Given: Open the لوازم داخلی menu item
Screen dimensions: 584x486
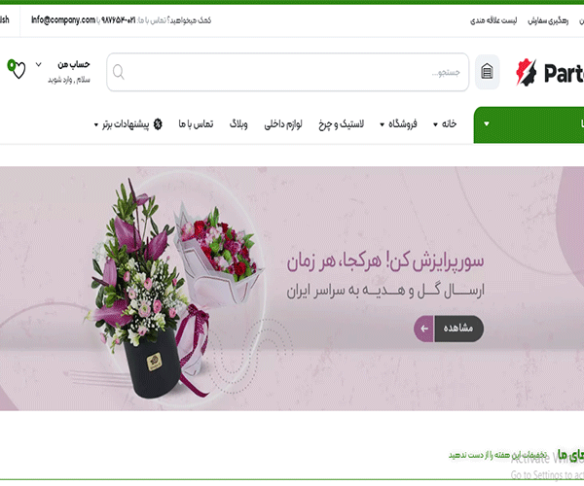Looking at the screenshot, I should coord(283,123).
